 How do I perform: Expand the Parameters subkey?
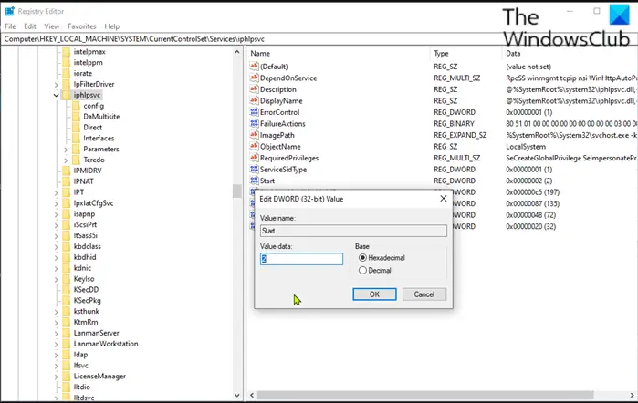[66, 148]
